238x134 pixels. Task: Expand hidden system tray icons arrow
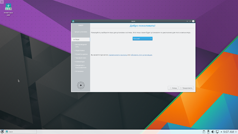click(x=221, y=132)
